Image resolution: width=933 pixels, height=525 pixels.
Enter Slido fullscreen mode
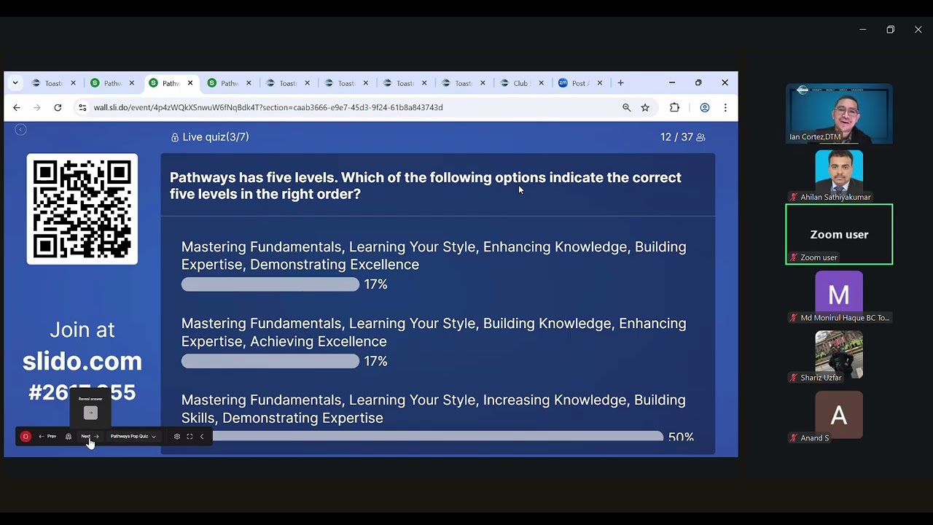(190, 436)
